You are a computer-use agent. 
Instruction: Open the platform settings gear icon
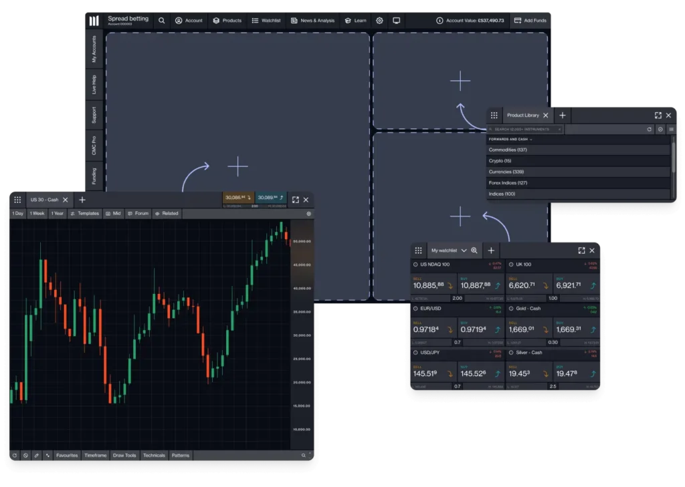point(379,21)
